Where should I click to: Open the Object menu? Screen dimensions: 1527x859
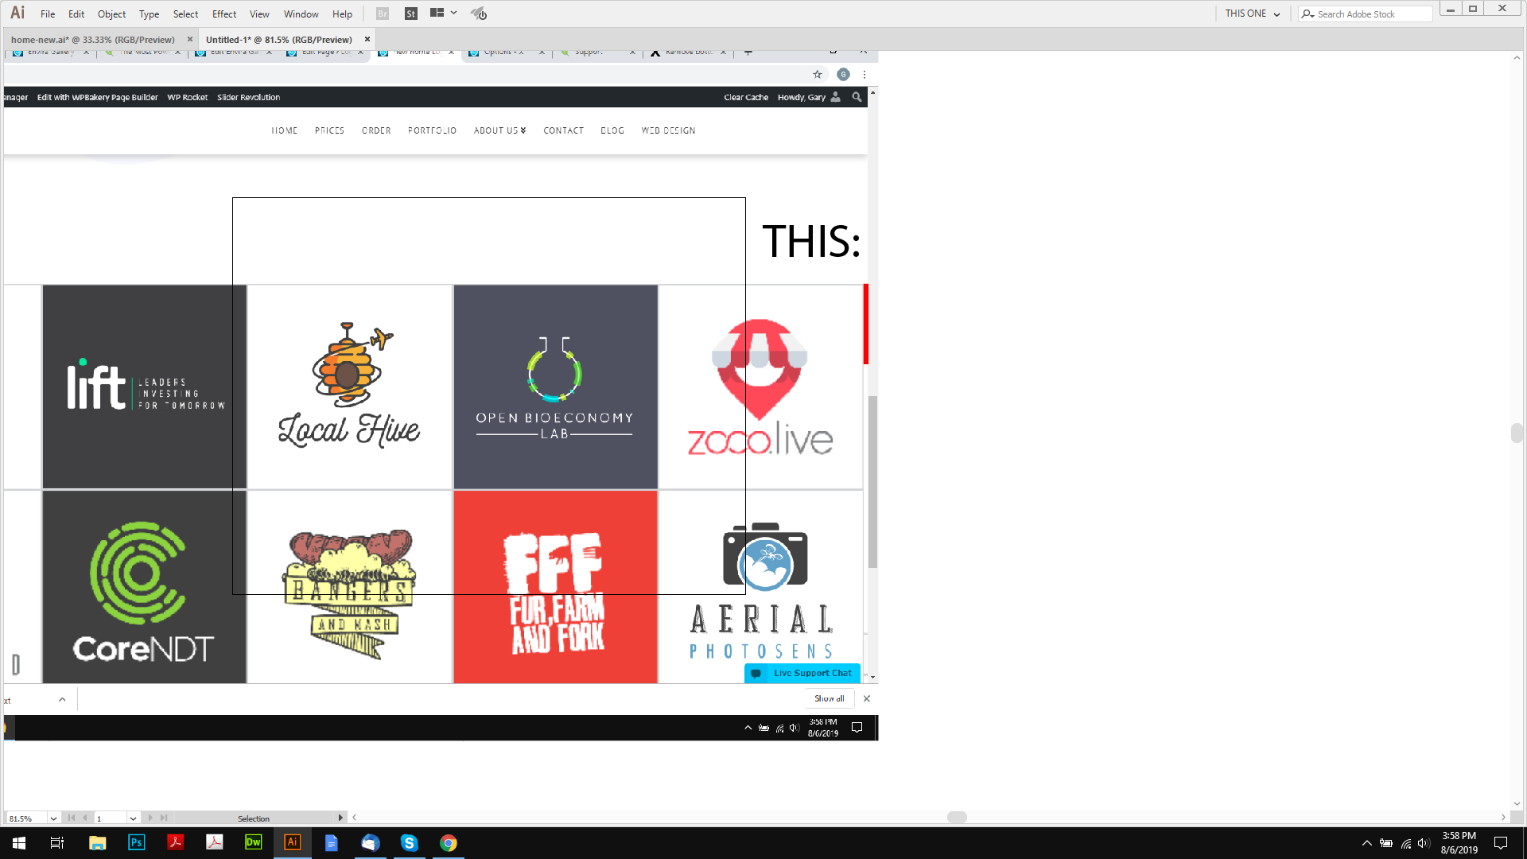point(111,14)
